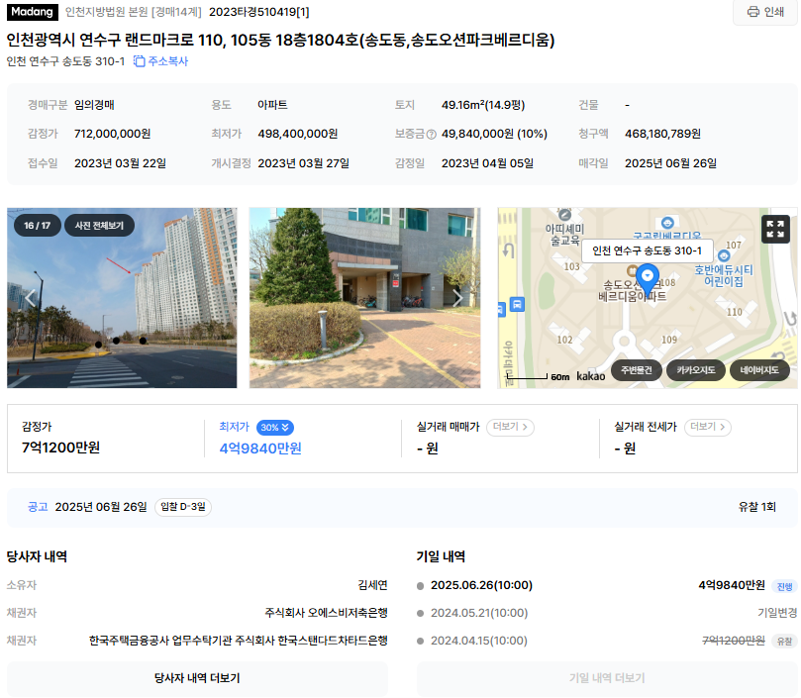Expand the 30% discount dropdown badge
The height and width of the screenshot is (698, 801).
click(x=275, y=427)
